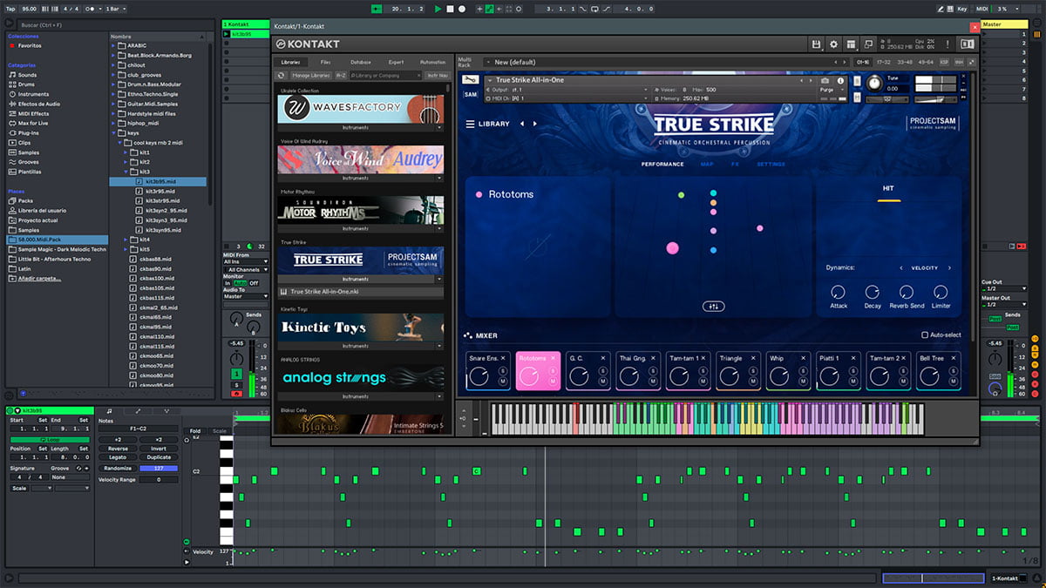Go to next library preset arrow
The width and height of the screenshot is (1046, 588).
pos(534,124)
